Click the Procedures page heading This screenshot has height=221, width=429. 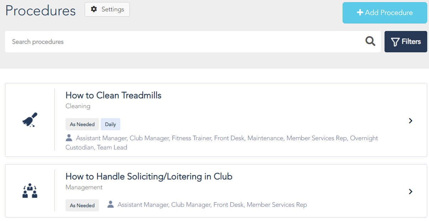click(x=41, y=11)
